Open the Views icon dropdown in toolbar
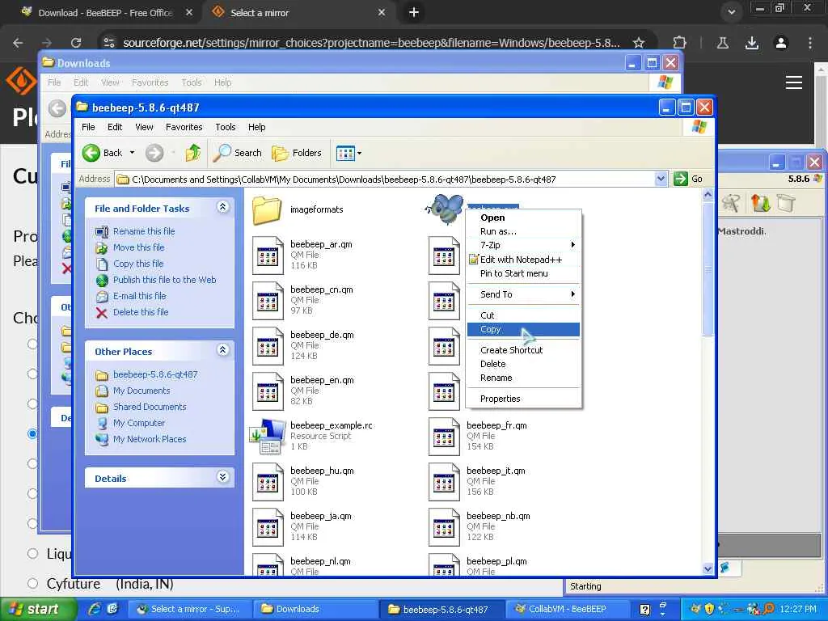 349,153
